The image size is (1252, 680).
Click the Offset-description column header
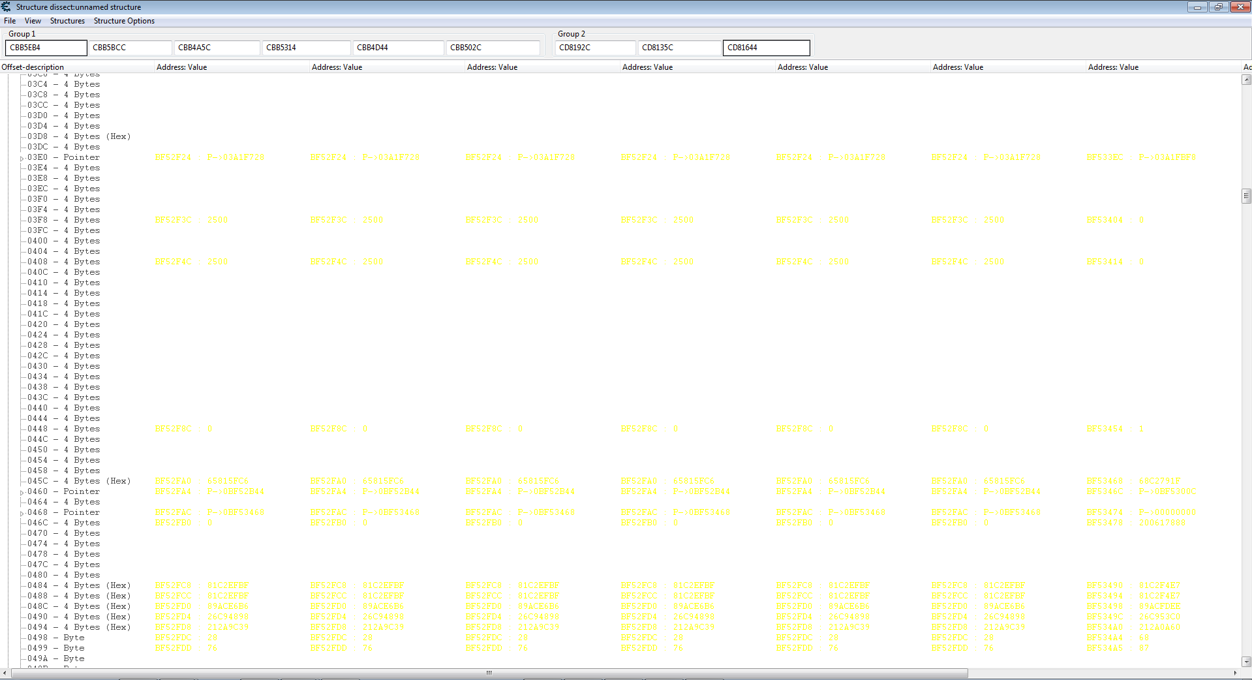point(77,67)
